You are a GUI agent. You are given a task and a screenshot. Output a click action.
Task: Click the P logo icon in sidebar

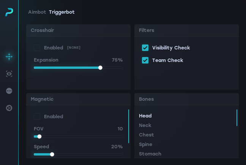pyautogui.click(x=9, y=12)
